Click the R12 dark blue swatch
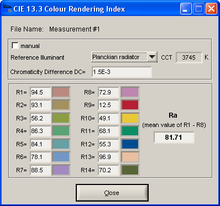 click(130, 144)
